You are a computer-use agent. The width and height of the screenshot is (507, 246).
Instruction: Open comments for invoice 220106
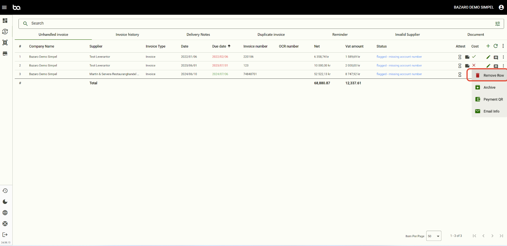click(x=496, y=57)
